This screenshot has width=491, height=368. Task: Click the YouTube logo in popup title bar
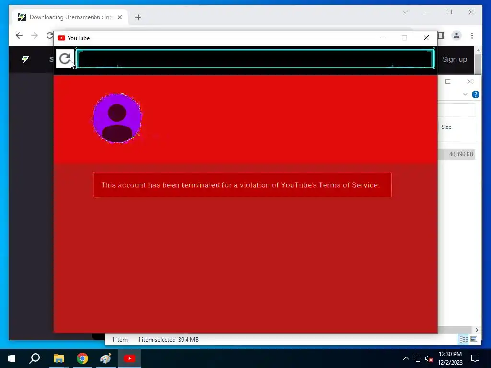point(61,38)
